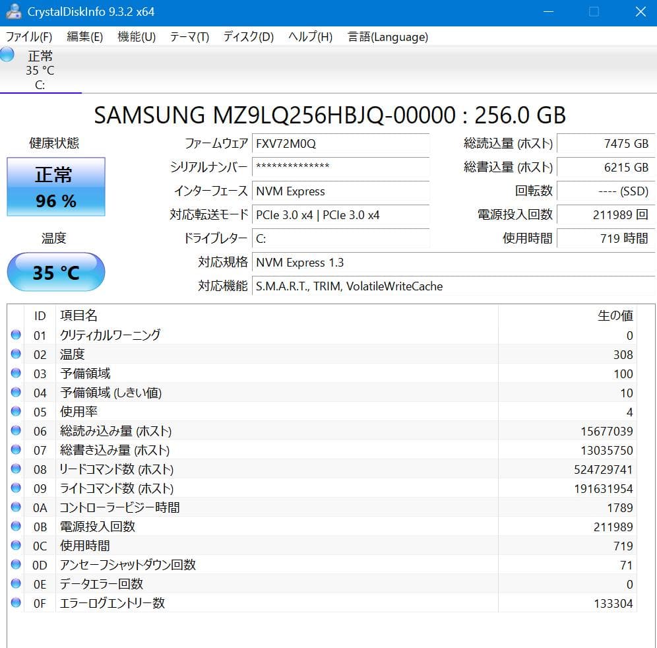Click status icon for 04 予備領域 (しきい値)
Screen dimensions: 657x648
pos(16,392)
